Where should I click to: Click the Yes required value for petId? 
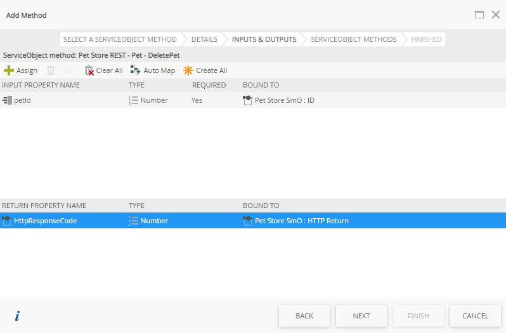point(197,100)
